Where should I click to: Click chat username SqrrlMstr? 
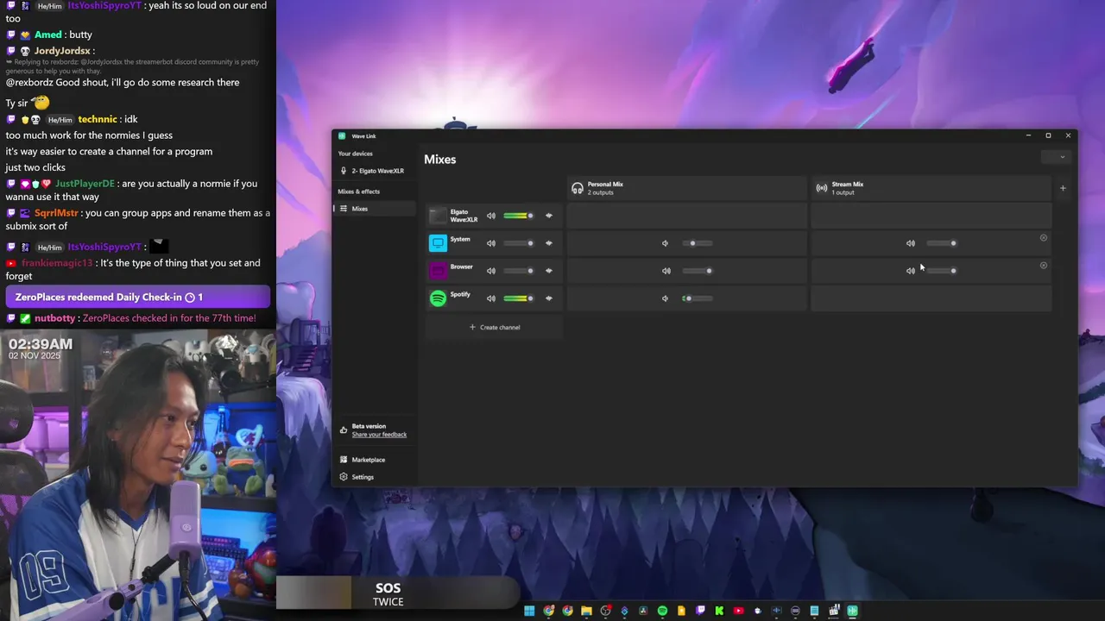tap(56, 213)
